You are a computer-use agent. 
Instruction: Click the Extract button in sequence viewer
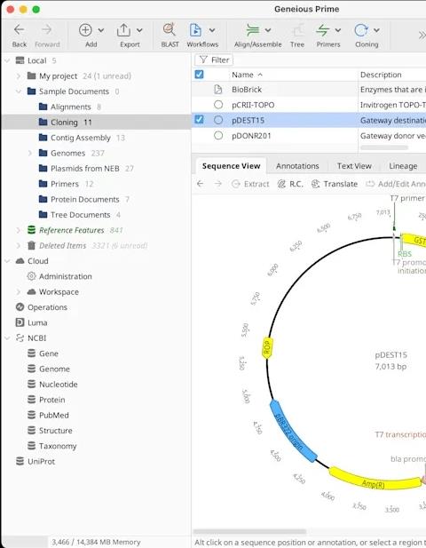pos(250,184)
